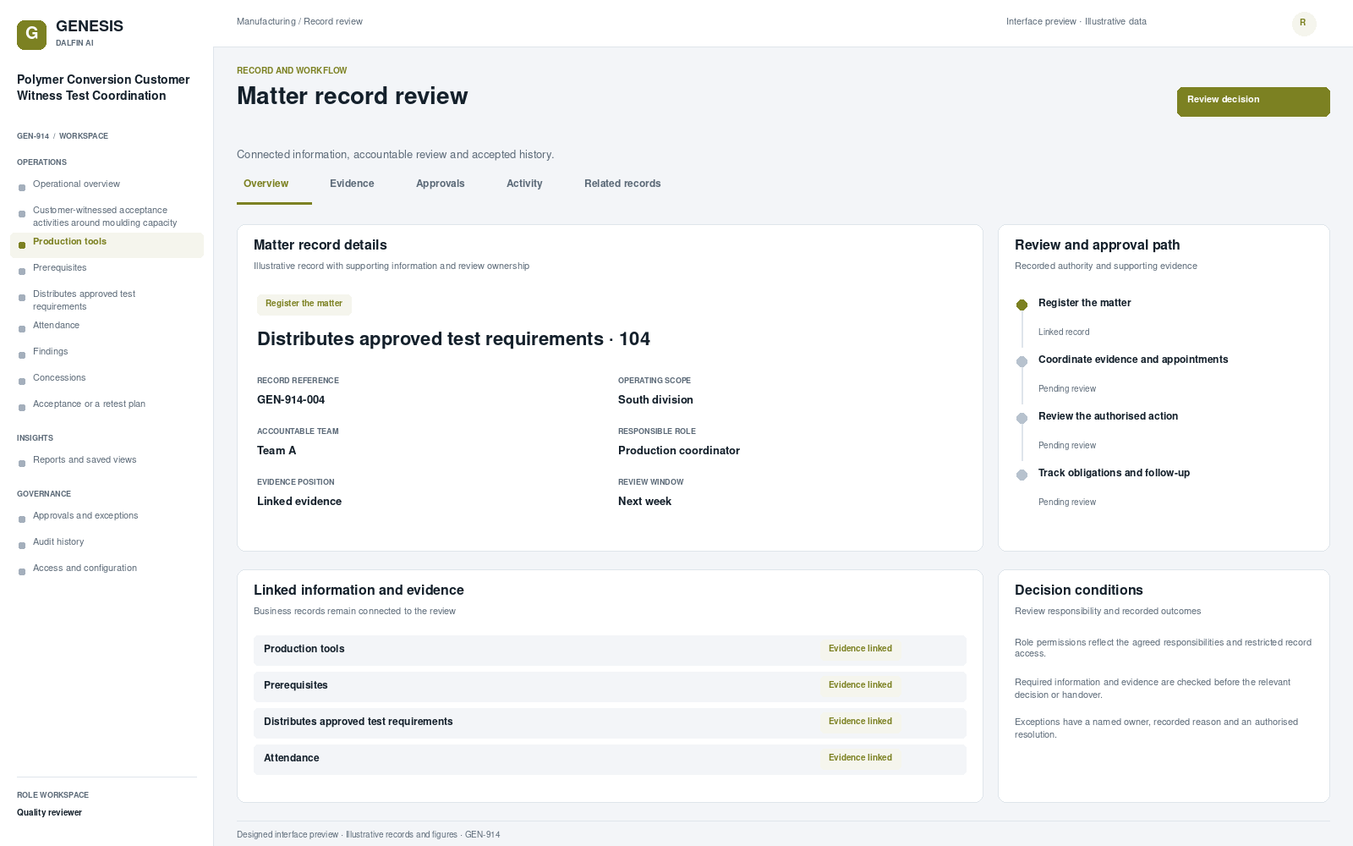Click the Review decision button
This screenshot has width=1353, height=846.
1253,102
